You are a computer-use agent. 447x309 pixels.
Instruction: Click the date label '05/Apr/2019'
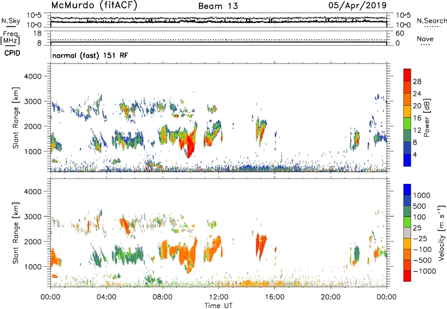(358, 6)
